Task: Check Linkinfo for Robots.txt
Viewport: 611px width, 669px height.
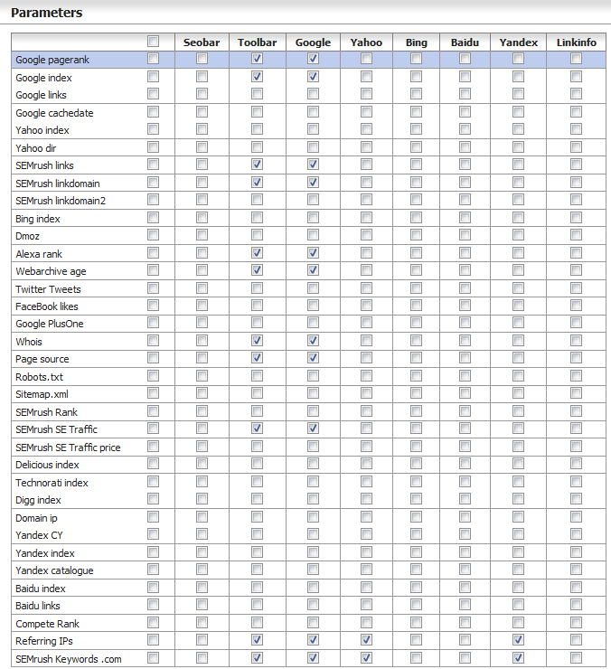Action: click(x=576, y=375)
